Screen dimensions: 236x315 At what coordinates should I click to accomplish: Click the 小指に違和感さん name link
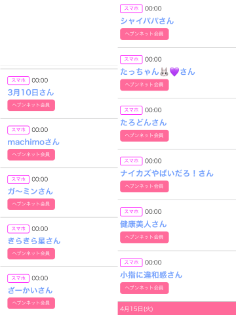coord(151,275)
